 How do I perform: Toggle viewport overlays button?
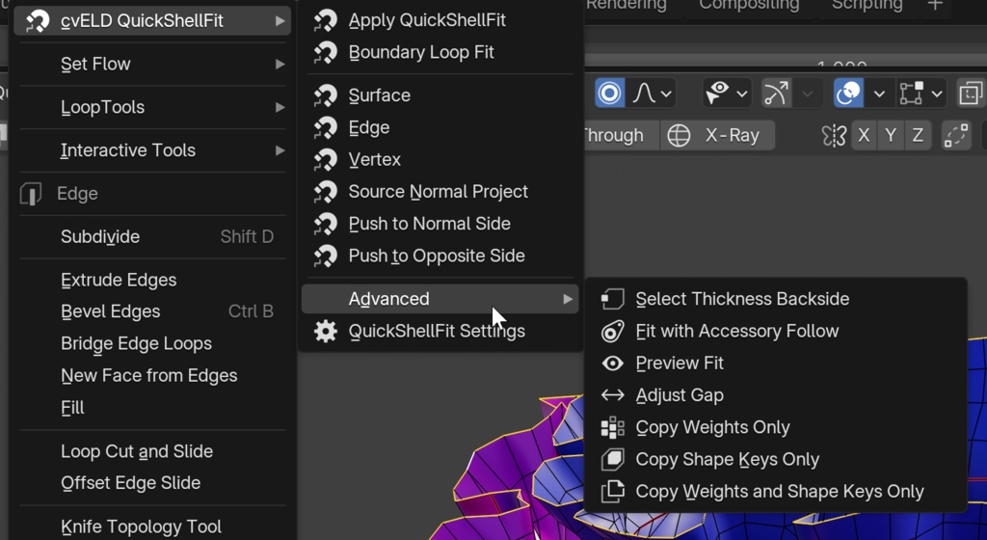click(x=848, y=94)
